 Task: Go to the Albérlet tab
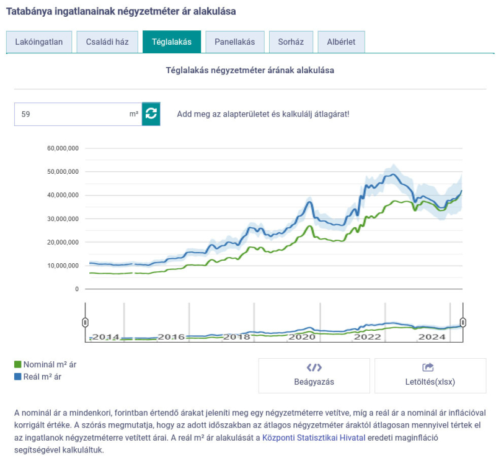tap(341, 42)
